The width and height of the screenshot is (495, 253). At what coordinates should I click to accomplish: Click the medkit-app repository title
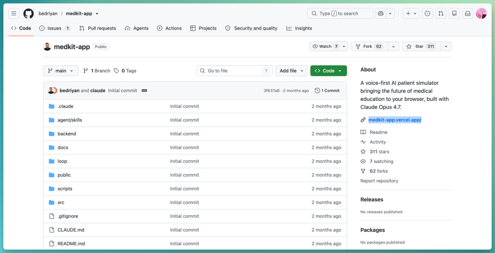(72, 47)
